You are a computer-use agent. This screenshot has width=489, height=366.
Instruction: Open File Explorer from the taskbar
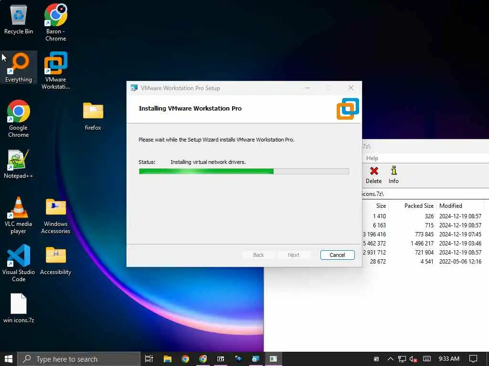pyautogui.click(x=168, y=359)
